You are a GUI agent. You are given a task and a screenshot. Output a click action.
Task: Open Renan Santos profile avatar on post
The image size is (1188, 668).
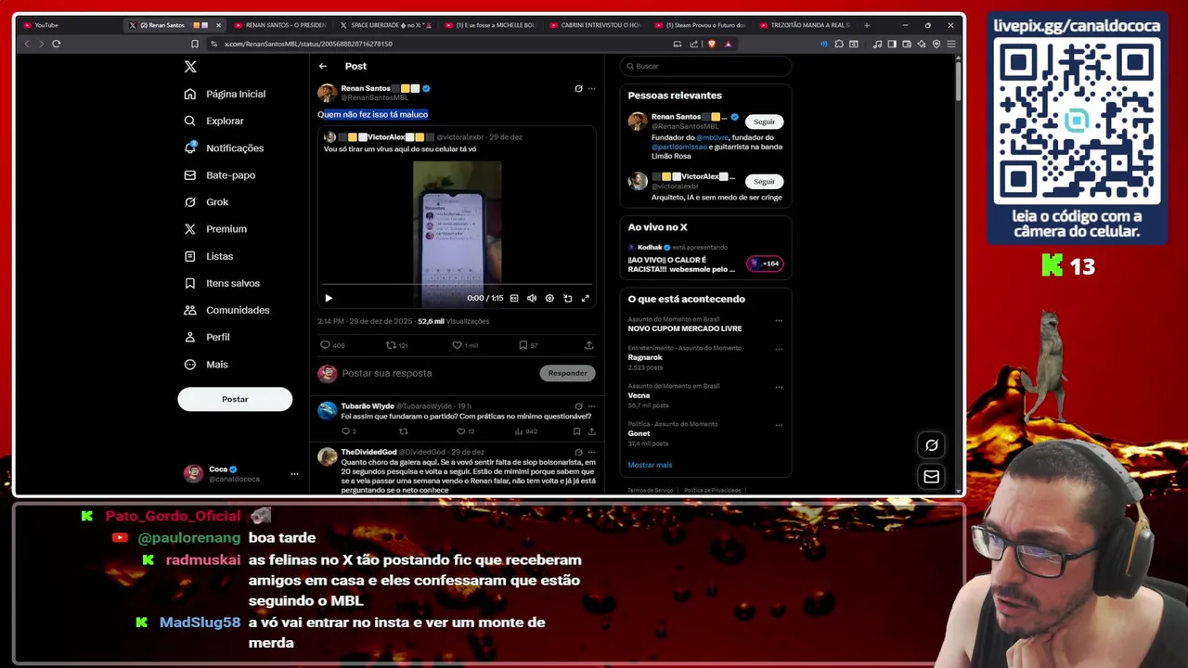327,93
